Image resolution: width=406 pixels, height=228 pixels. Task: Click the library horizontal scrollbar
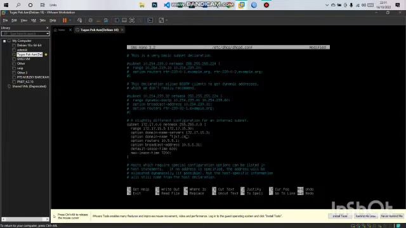click(x=25, y=219)
